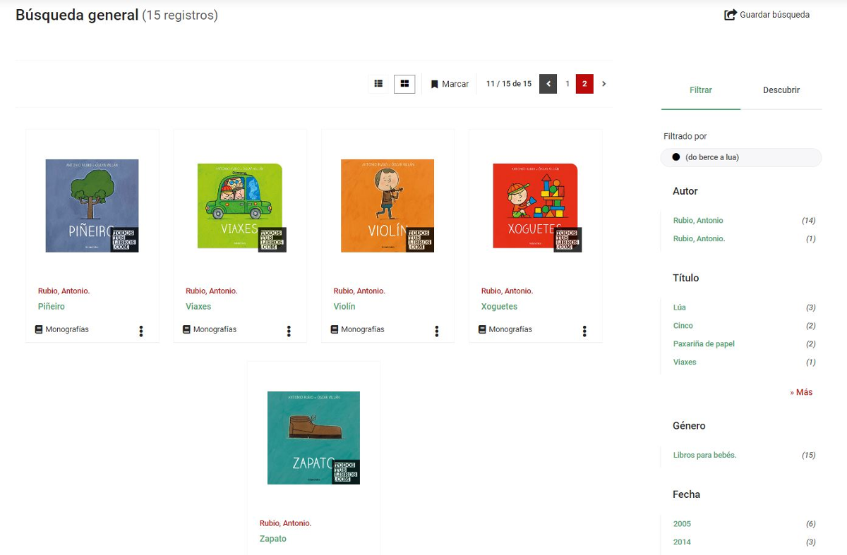The width and height of the screenshot is (847, 555).
Task: Switch to list view layout
Action: tap(378, 84)
